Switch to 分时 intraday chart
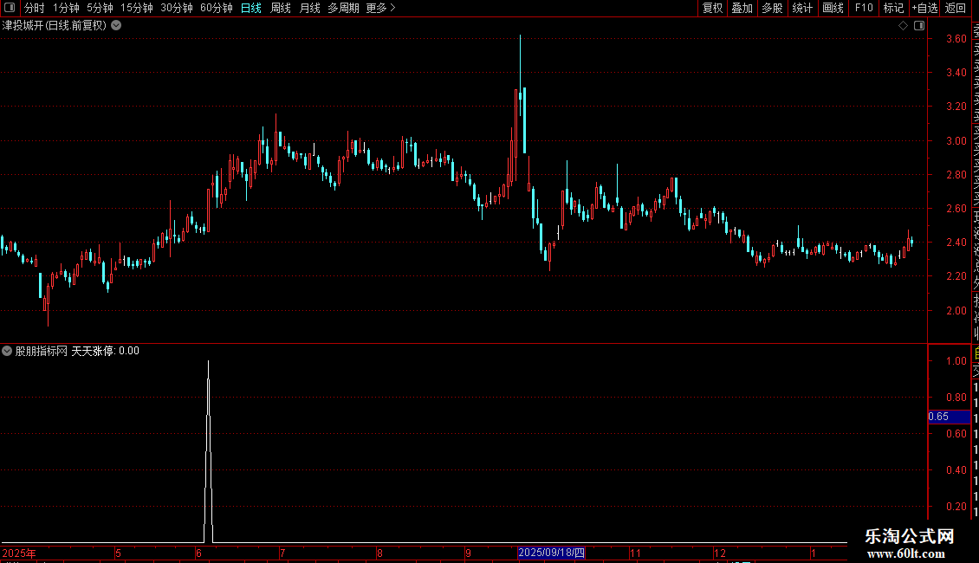Viewport: 979px width, 563px height. tap(35, 8)
